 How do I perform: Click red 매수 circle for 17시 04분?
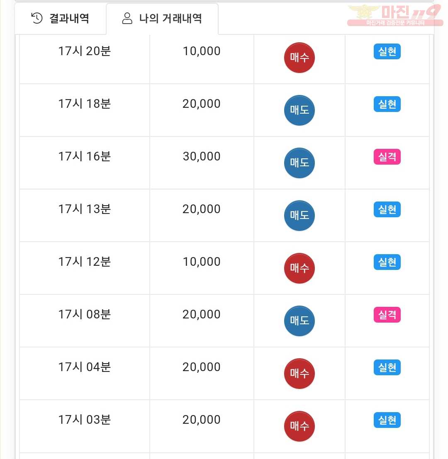[x=299, y=374]
